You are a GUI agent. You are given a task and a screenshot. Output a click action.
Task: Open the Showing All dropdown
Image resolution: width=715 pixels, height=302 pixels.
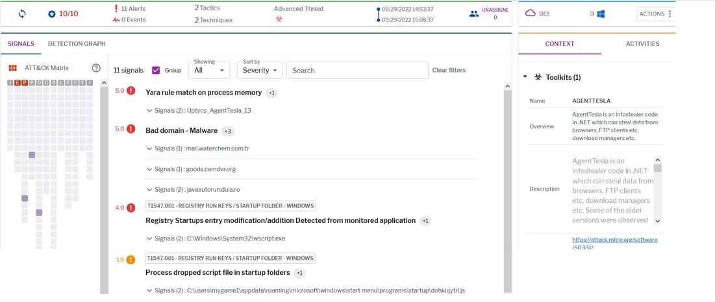click(x=209, y=70)
